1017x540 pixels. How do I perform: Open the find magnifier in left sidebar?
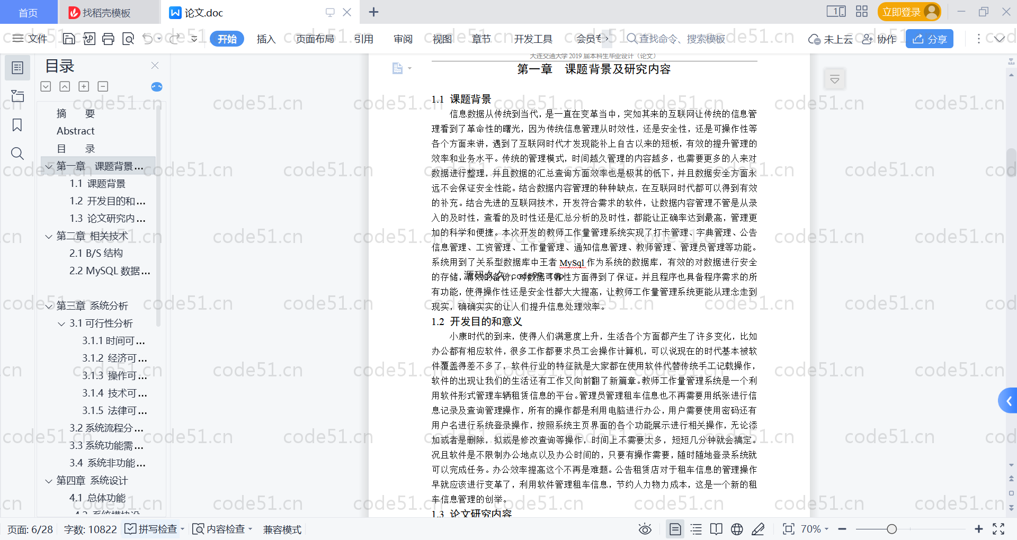tap(17, 154)
